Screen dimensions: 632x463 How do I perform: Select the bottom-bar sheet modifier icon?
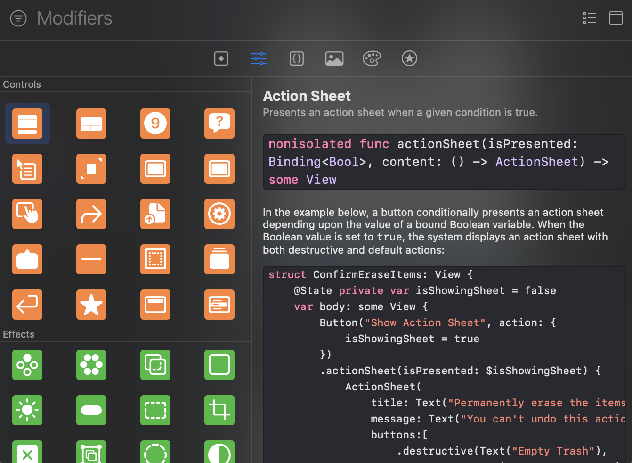pyautogui.click(x=91, y=124)
